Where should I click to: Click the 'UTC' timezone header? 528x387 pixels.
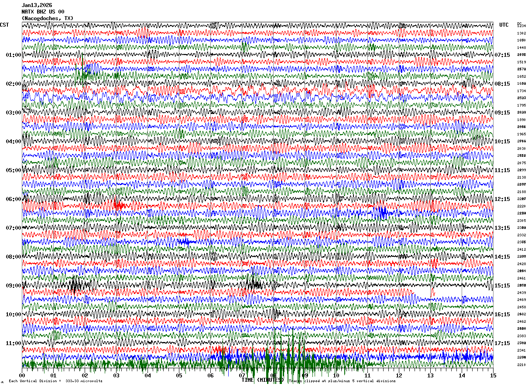coord(504,25)
